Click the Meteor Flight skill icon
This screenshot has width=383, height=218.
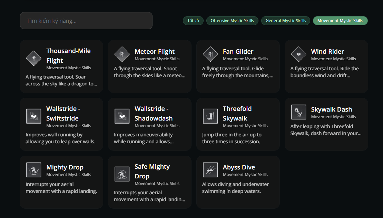point(122,54)
